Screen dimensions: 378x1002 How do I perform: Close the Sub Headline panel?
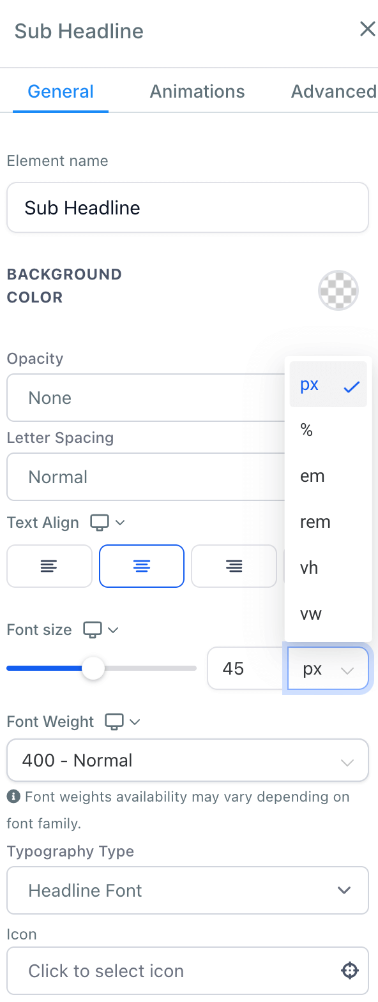[367, 29]
